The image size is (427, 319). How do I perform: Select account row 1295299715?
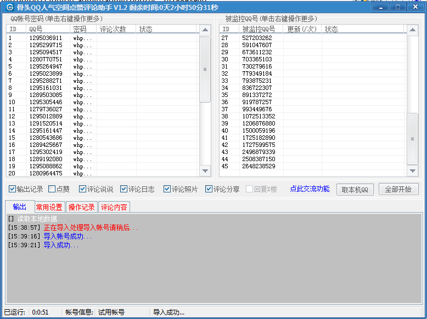[103, 45]
